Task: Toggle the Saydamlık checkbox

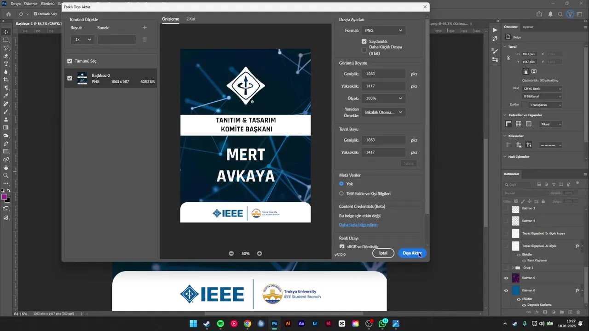Action: tap(364, 41)
